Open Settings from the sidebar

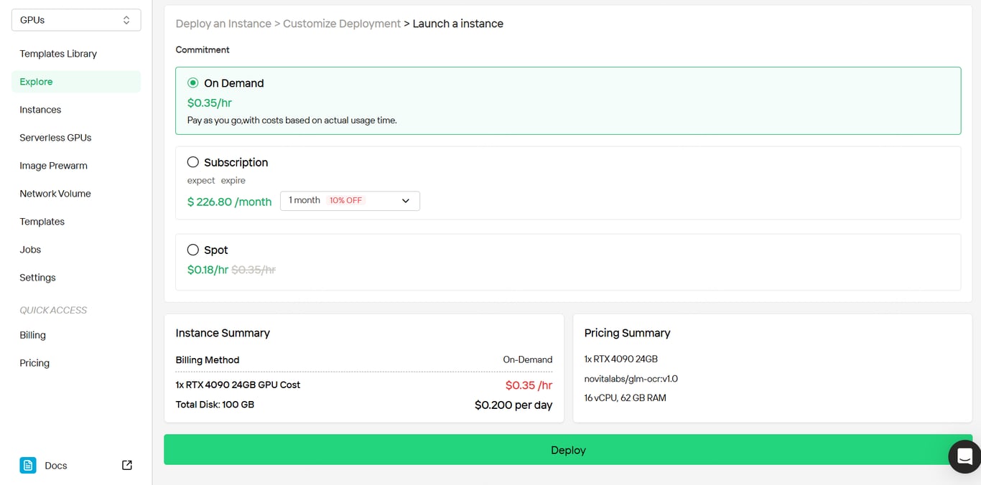pyautogui.click(x=37, y=278)
